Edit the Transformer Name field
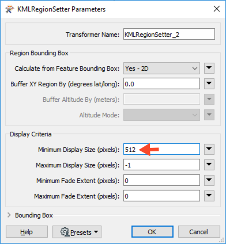This screenshot has height=244, width=226. [x=169, y=35]
